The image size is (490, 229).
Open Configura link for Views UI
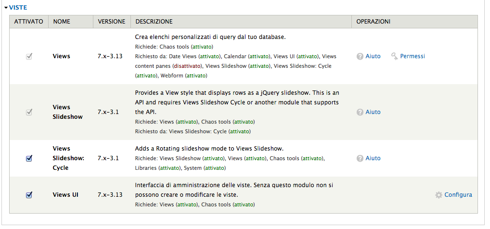pyautogui.click(x=458, y=195)
